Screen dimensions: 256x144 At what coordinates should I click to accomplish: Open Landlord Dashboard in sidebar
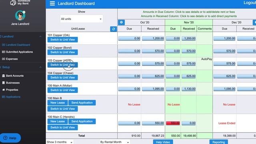[x=18, y=45]
